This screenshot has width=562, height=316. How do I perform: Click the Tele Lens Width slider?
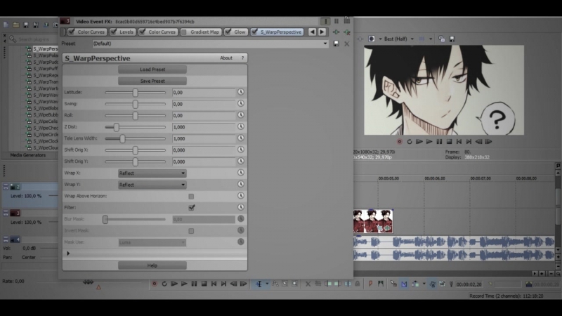[x=135, y=138]
